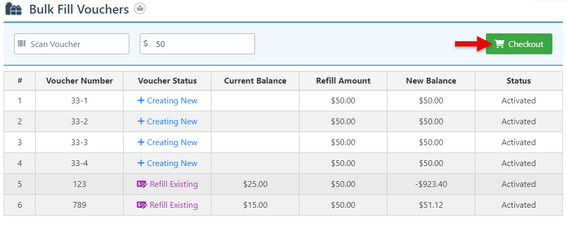Screen dimensions: 566x225
Task: Open Creating New link for voucher 33-2
Action: tap(172, 122)
